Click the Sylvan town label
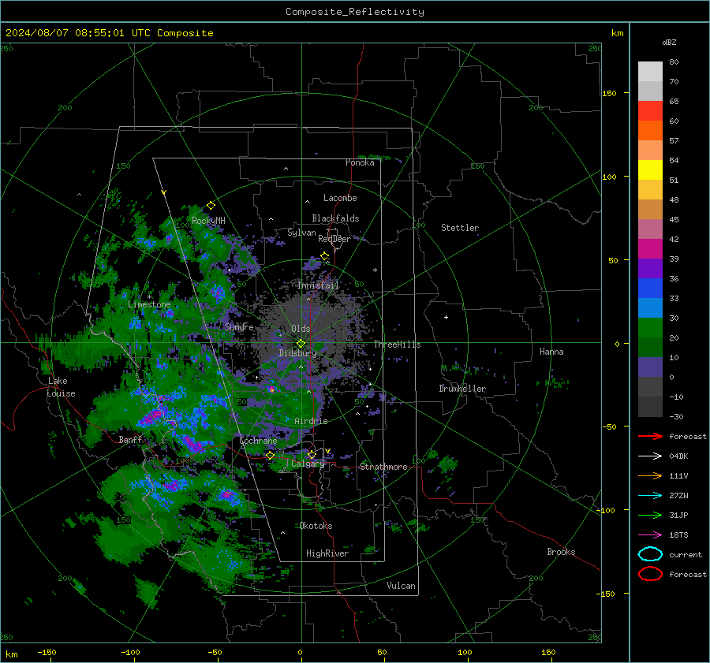The image size is (710, 663). 301,233
